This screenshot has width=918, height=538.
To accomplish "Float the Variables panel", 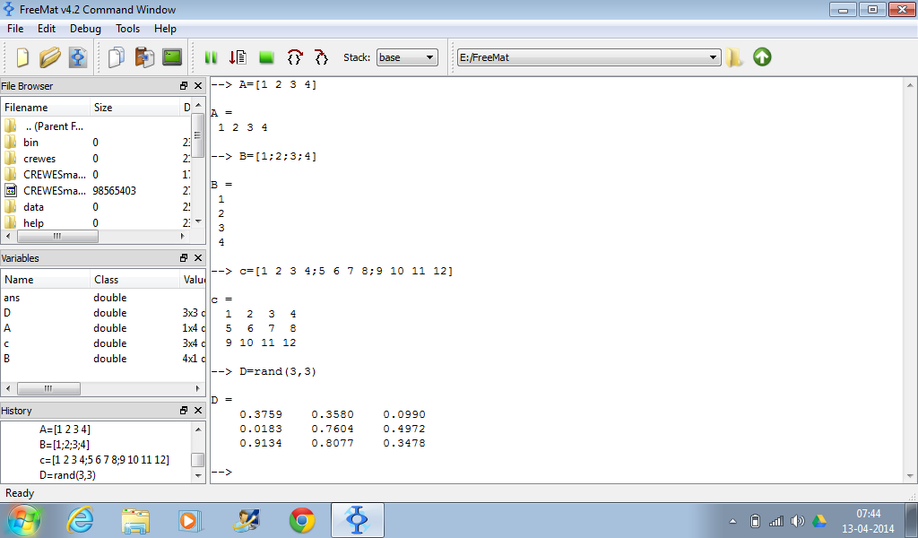I will [184, 257].
